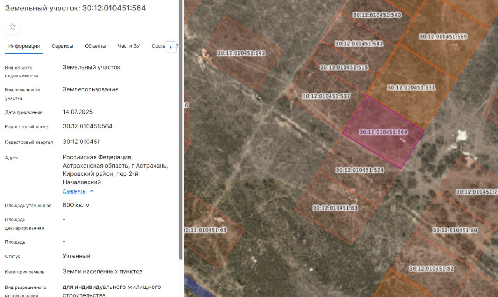This screenshot has height=297, width=498.
Task: Click the panel title Земельный участок: 30:12:010451:564
Action: click(x=75, y=8)
